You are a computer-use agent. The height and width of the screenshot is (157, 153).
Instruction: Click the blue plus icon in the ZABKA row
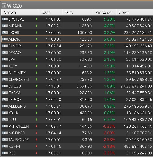4,93
